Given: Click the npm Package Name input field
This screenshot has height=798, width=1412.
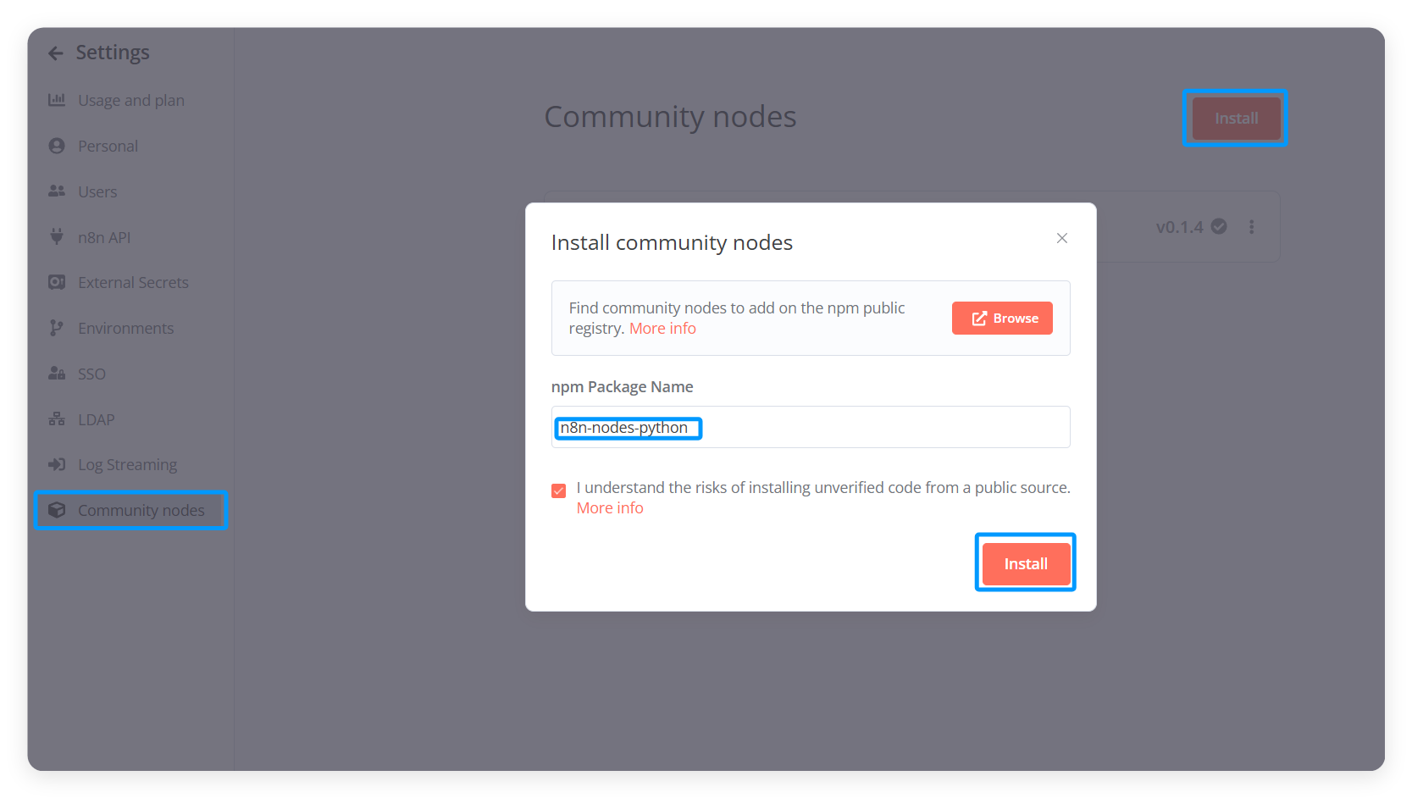Looking at the screenshot, I should click(811, 427).
